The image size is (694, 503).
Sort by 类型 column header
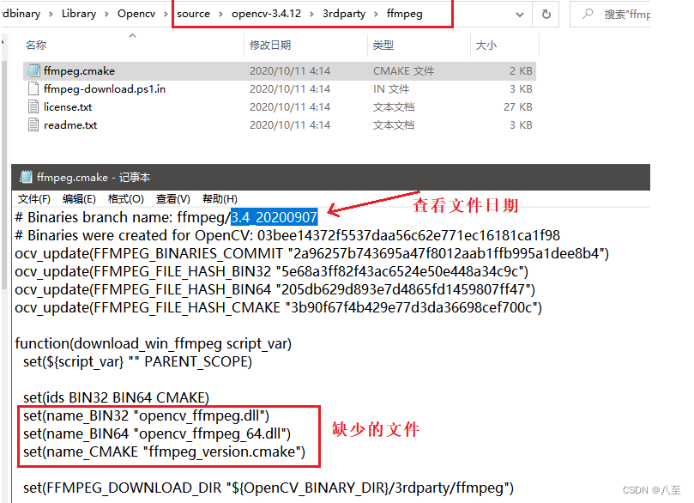click(x=383, y=45)
